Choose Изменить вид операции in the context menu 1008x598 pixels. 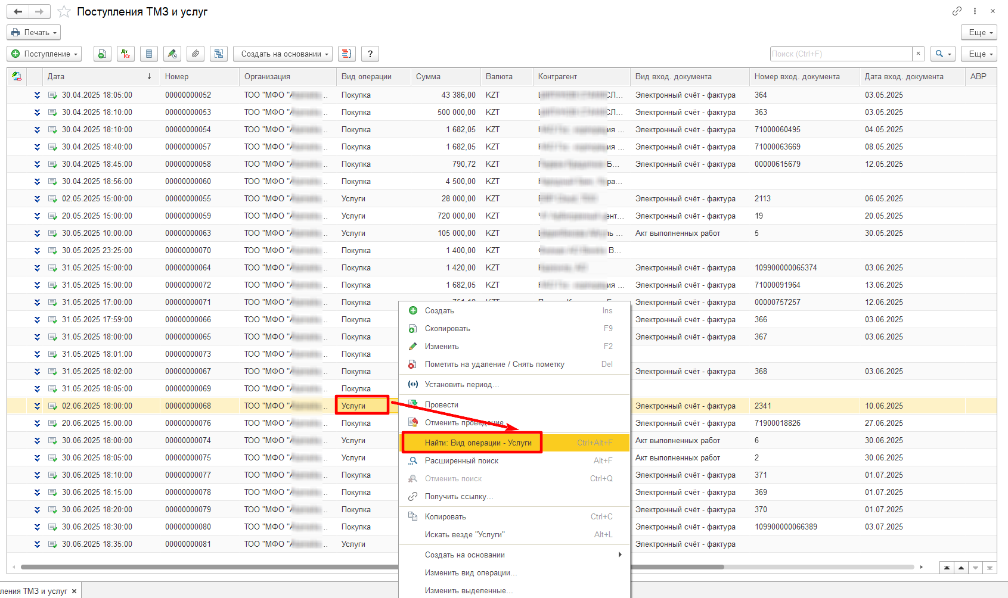(514, 573)
